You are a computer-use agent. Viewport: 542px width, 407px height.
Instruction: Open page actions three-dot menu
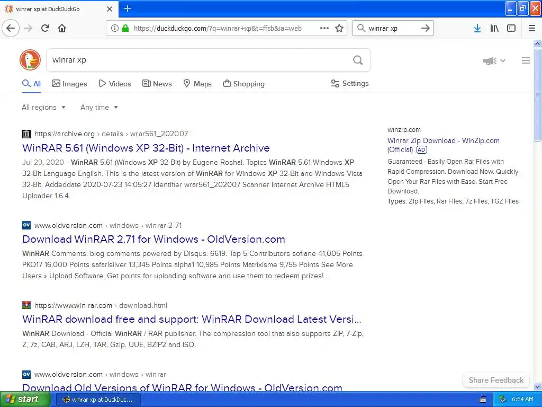click(x=324, y=28)
